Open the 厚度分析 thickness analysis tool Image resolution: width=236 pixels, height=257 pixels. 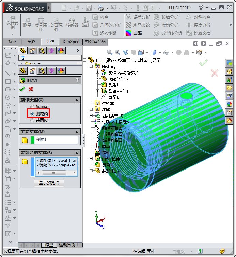click(189, 25)
